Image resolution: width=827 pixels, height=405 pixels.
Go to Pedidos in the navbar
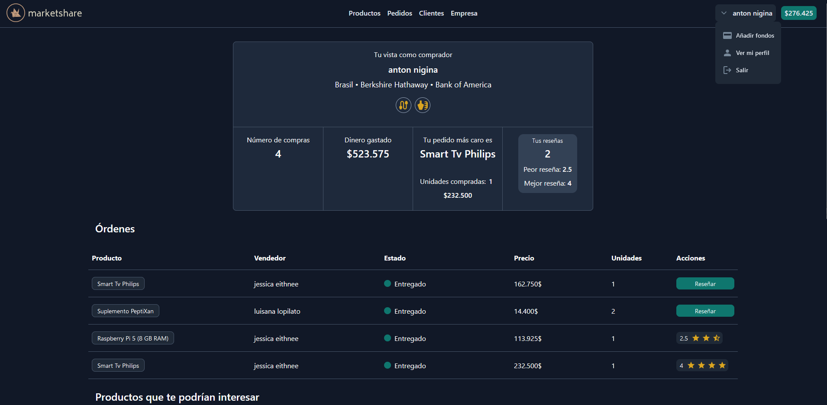(x=400, y=13)
